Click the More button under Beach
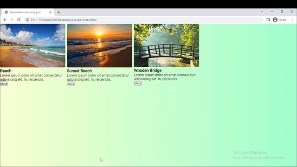Screen dimensions: 297x167 pyautogui.click(x=4, y=84)
